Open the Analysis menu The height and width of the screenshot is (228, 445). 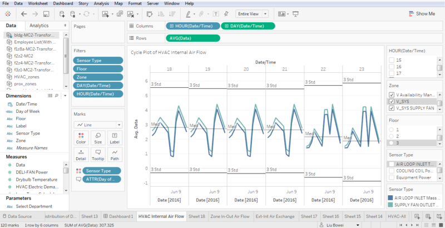coord(101,3)
